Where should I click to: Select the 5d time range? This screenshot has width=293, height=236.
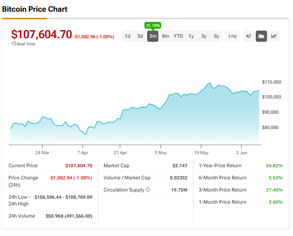[140, 36]
